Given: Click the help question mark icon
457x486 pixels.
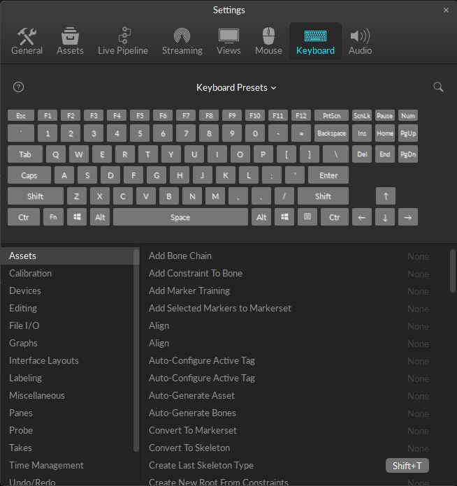Looking at the screenshot, I should [x=19, y=87].
